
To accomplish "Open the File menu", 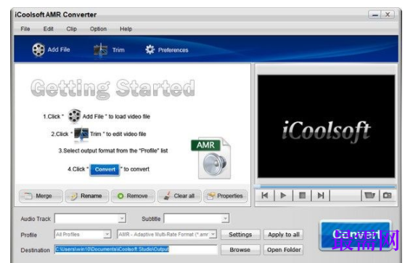I will [x=25, y=29].
